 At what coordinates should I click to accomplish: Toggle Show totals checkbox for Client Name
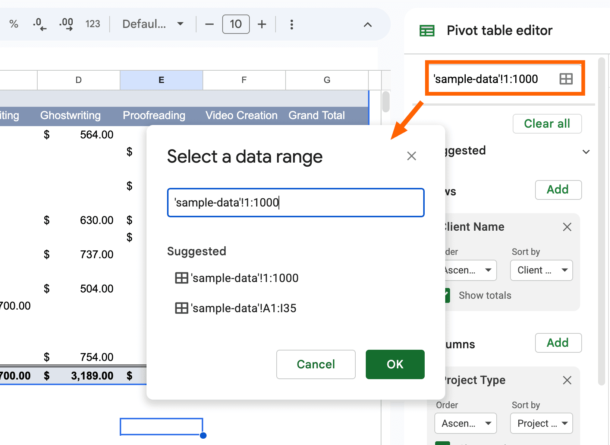447,295
